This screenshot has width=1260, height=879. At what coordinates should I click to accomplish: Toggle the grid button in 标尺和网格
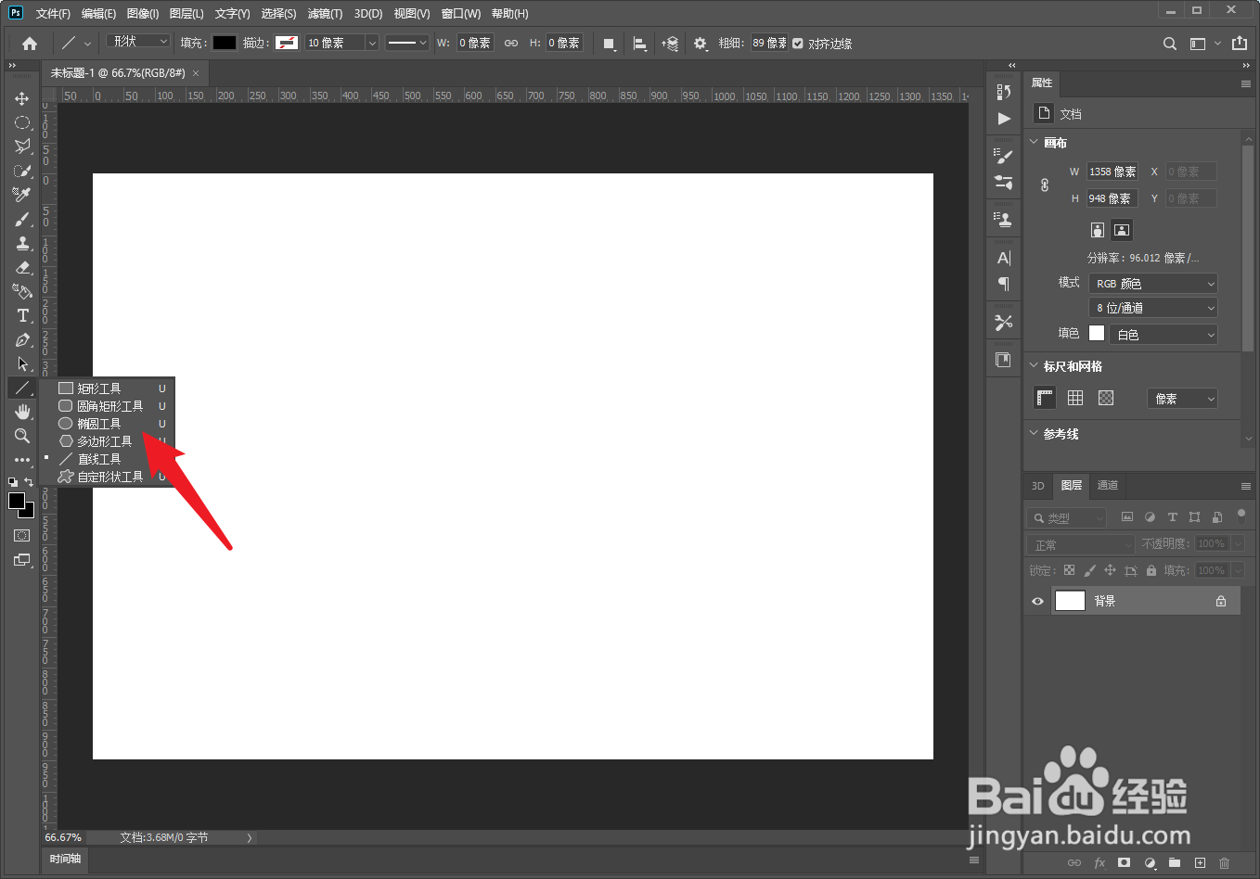coord(1075,398)
